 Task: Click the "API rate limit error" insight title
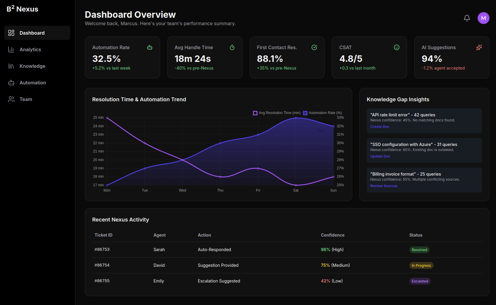403,115
